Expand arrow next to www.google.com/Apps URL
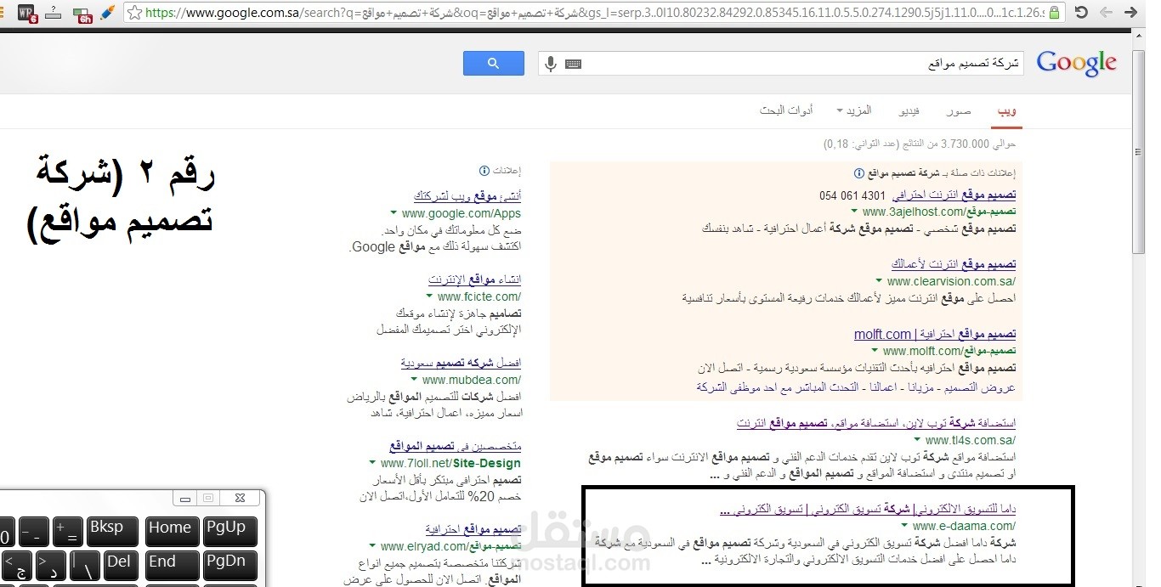Image resolution: width=1161 pixels, height=587 pixels. tap(393, 214)
